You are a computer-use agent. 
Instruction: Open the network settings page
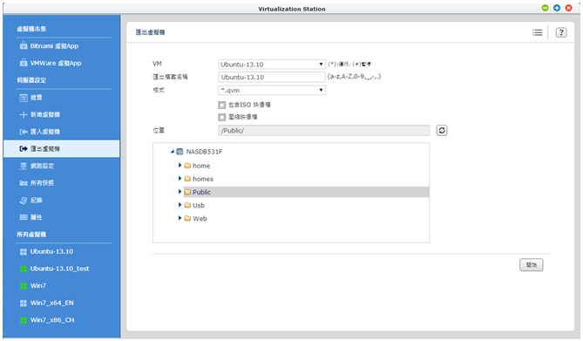tap(42, 166)
